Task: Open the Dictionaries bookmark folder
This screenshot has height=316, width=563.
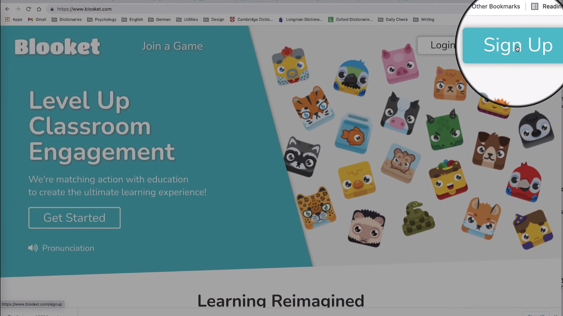Action: tap(67, 19)
